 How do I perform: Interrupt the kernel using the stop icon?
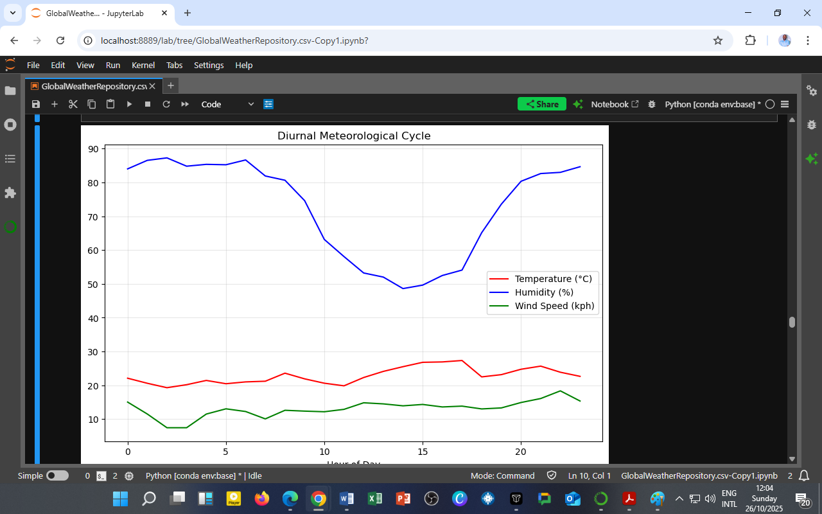point(148,104)
